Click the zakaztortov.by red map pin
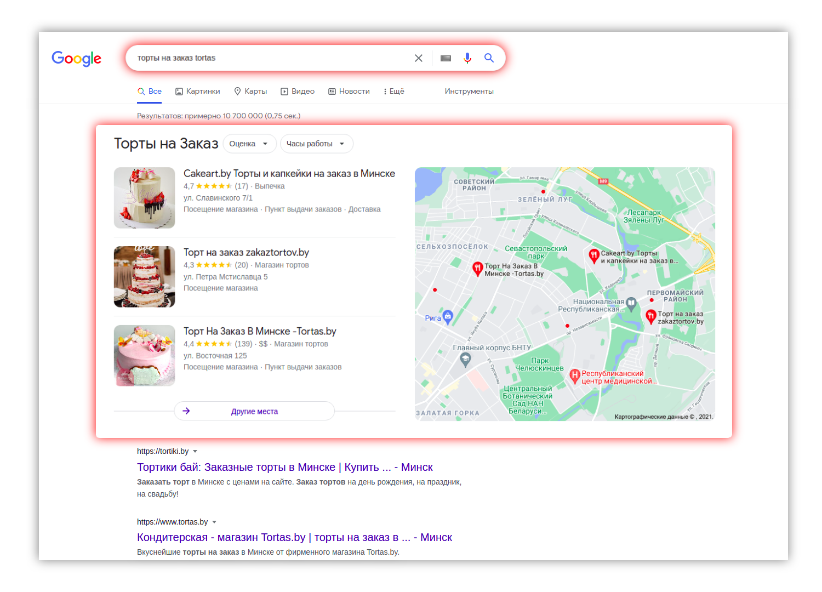The height and width of the screenshot is (592, 822). pyautogui.click(x=651, y=316)
